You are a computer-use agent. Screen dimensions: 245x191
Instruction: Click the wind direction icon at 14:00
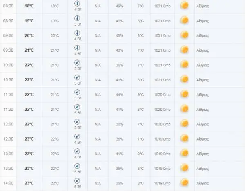tap(77, 181)
